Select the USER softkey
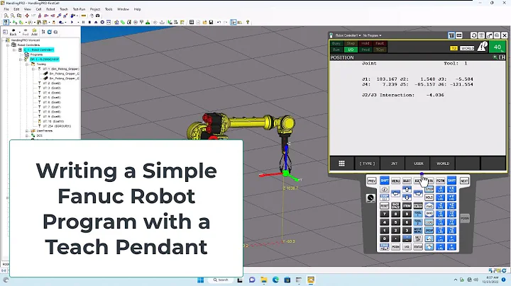Screen dimensions: 511x286 [419, 164]
